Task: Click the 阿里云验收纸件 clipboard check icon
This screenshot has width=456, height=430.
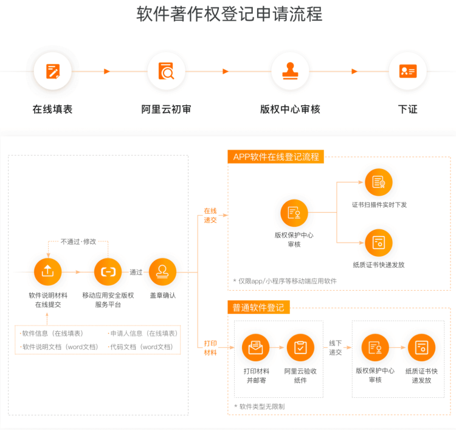Action: coord(300,347)
